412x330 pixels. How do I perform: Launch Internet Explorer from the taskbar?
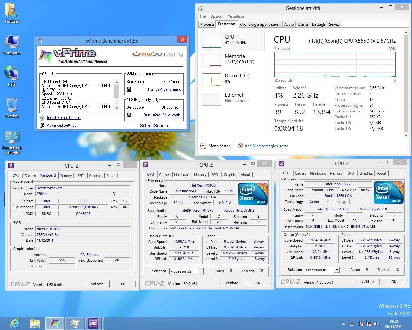point(15,323)
